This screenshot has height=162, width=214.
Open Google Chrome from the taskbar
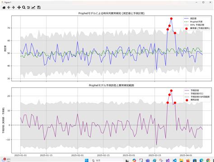click(x=208, y=161)
